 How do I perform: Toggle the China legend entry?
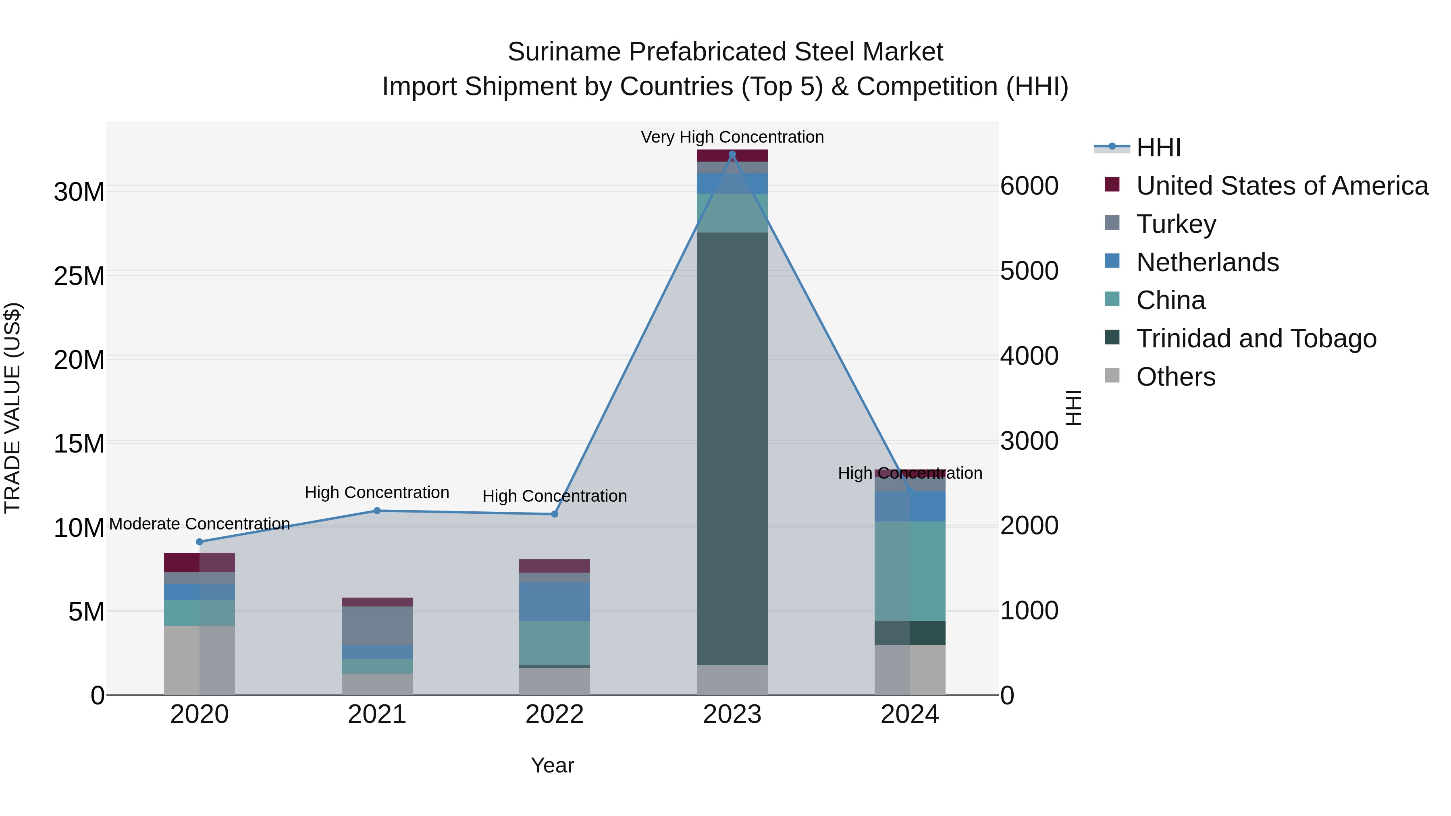pyautogui.click(x=1155, y=300)
